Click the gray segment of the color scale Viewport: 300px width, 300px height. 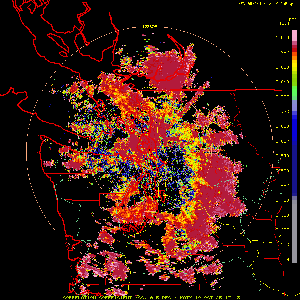coord(294,232)
